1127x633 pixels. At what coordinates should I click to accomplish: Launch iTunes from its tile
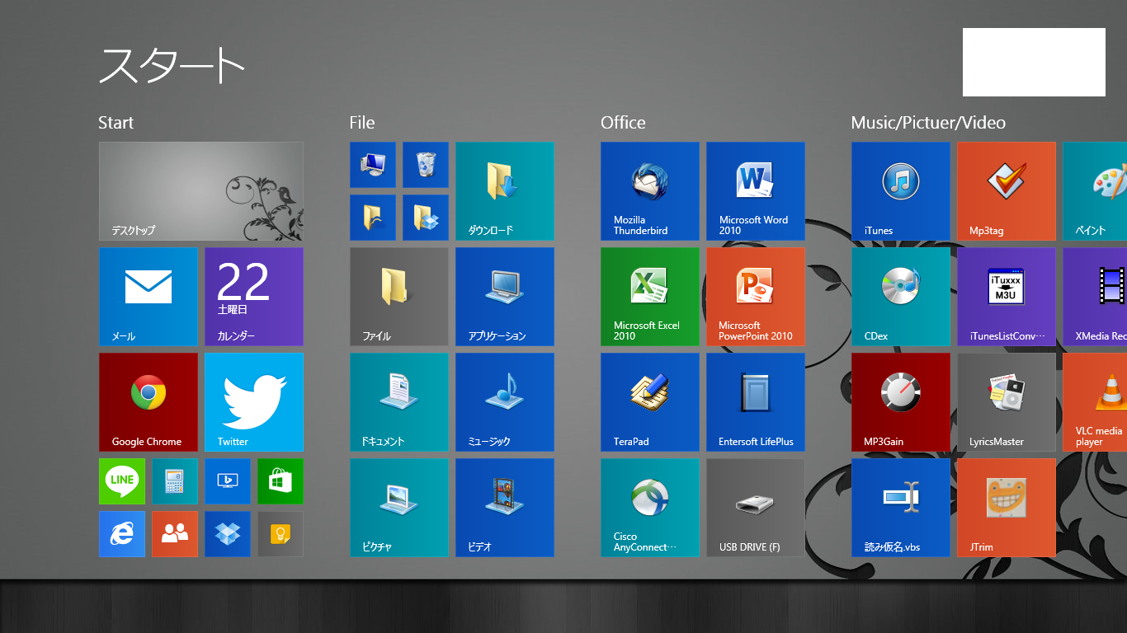pyautogui.click(x=901, y=191)
